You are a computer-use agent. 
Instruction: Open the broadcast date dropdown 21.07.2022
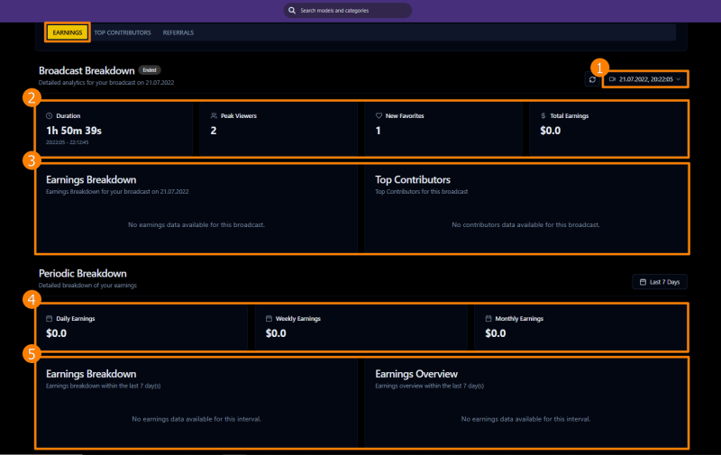tap(645, 79)
